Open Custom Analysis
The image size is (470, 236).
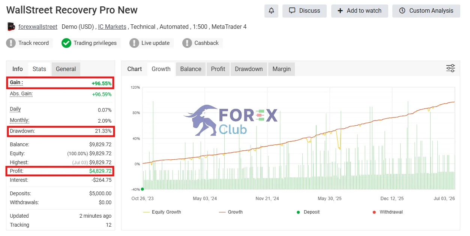tap(426, 11)
